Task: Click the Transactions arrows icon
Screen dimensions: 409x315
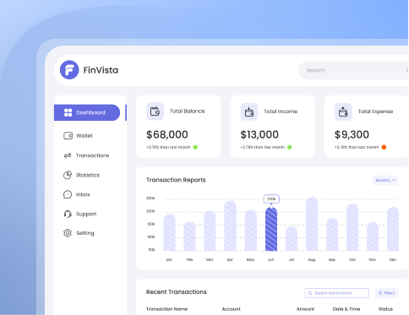Action: [68, 155]
